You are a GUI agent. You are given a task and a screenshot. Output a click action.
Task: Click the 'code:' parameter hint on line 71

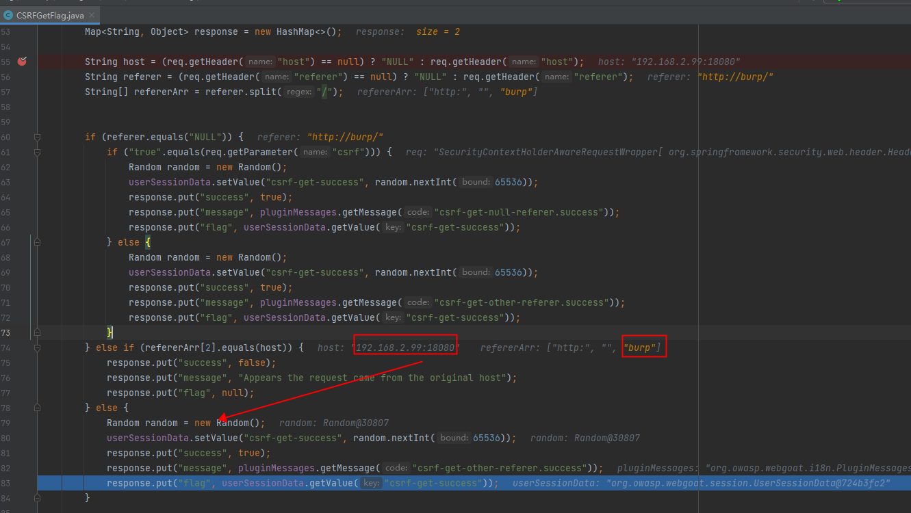[418, 302]
